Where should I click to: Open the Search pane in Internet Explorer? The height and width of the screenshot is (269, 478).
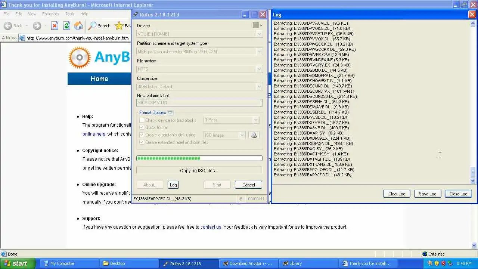99,26
